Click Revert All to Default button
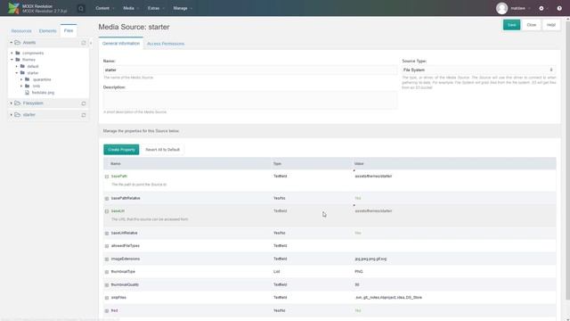 point(162,150)
